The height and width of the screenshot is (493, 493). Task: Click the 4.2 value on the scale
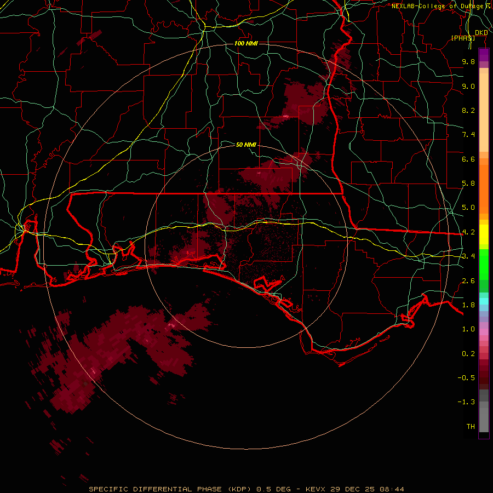pyautogui.click(x=468, y=232)
